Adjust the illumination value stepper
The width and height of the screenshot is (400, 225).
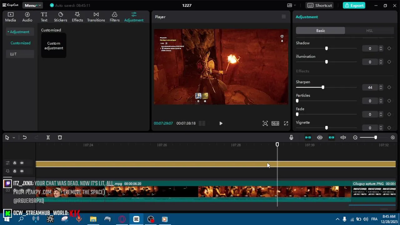(381, 62)
